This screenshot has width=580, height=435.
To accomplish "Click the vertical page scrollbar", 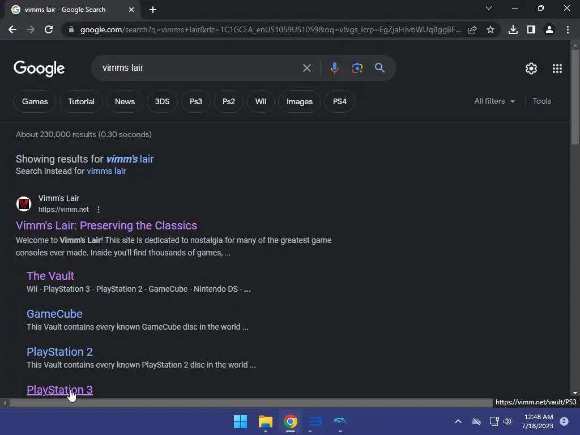I will click(575, 97).
